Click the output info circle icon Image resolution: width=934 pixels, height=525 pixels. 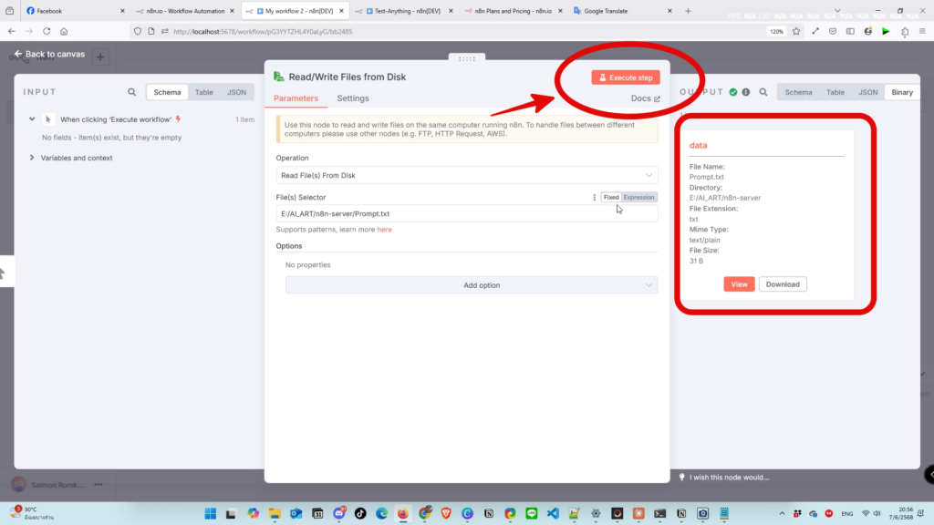pyautogui.click(x=746, y=92)
